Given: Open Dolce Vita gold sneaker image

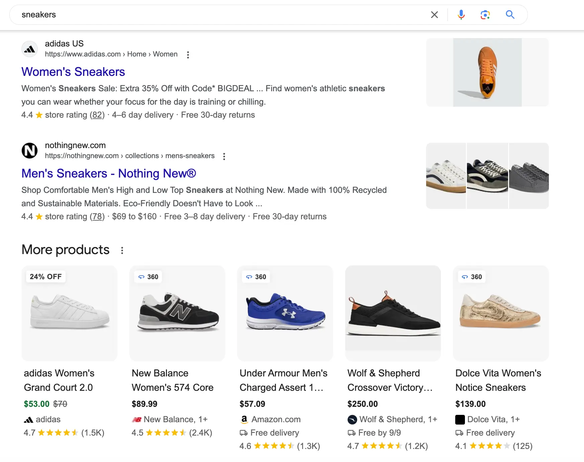Looking at the screenshot, I should click(501, 313).
